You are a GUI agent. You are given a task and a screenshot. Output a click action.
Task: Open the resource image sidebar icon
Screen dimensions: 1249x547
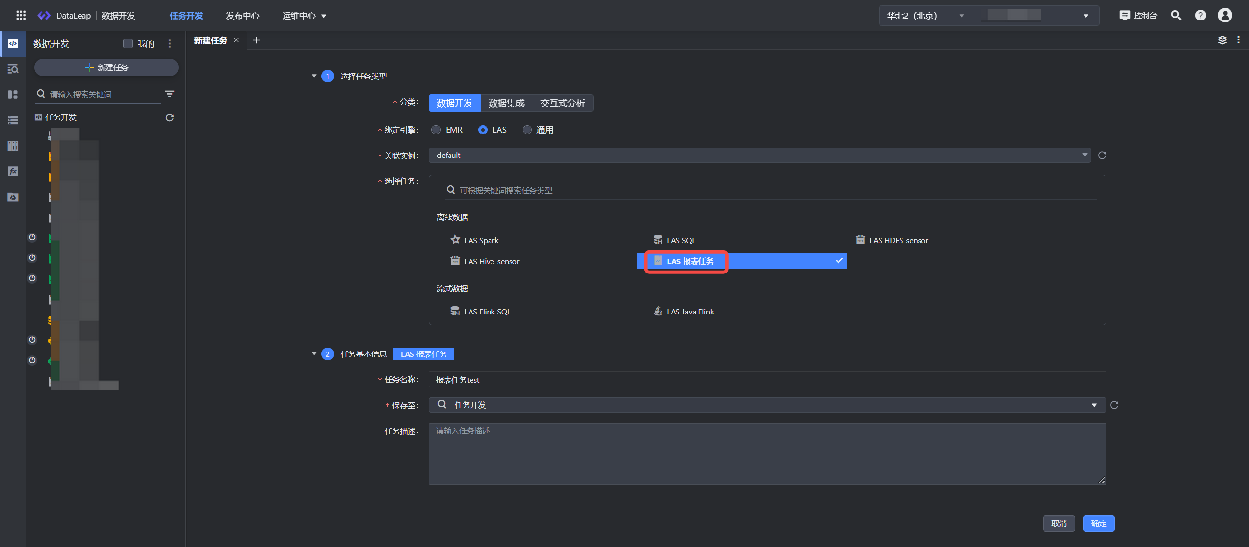[13, 197]
